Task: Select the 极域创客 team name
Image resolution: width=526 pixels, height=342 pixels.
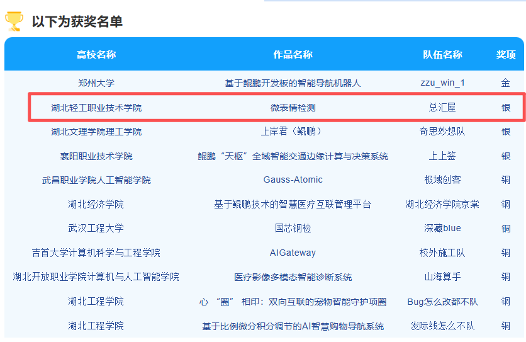Action: click(442, 180)
